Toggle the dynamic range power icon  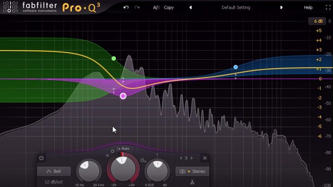tap(112, 151)
